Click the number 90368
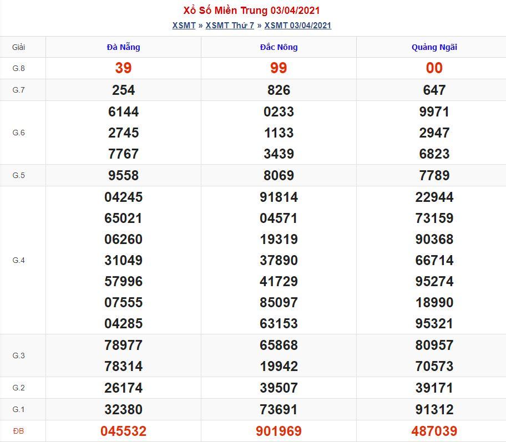The height and width of the screenshot is (442, 506). [x=434, y=239]
